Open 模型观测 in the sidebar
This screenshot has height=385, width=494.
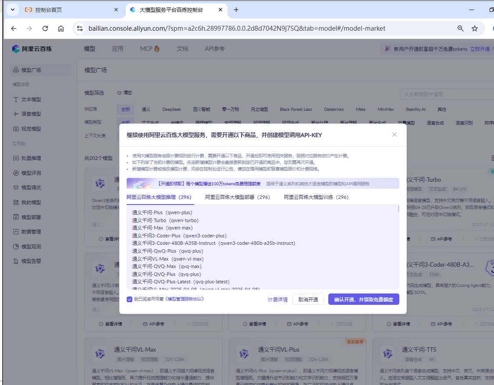point(27,246)
